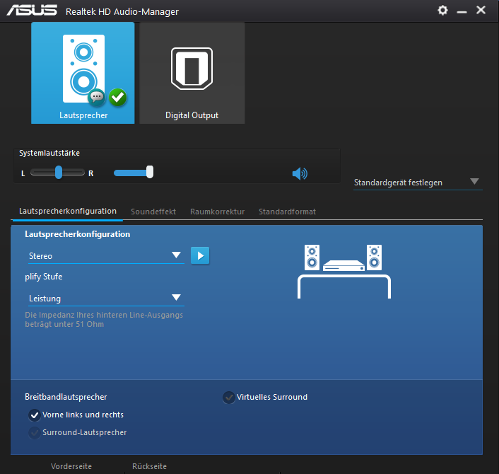This screenshot has height=474, width=499.
Task: Switch to the Lautsprecherkonfiguration tab
Action: pyautogui.click(x=67, y=212)
